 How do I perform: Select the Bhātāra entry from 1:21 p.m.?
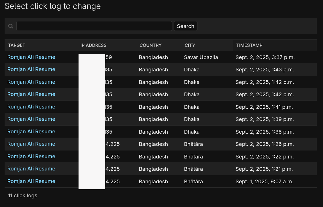tap(31, 169)
